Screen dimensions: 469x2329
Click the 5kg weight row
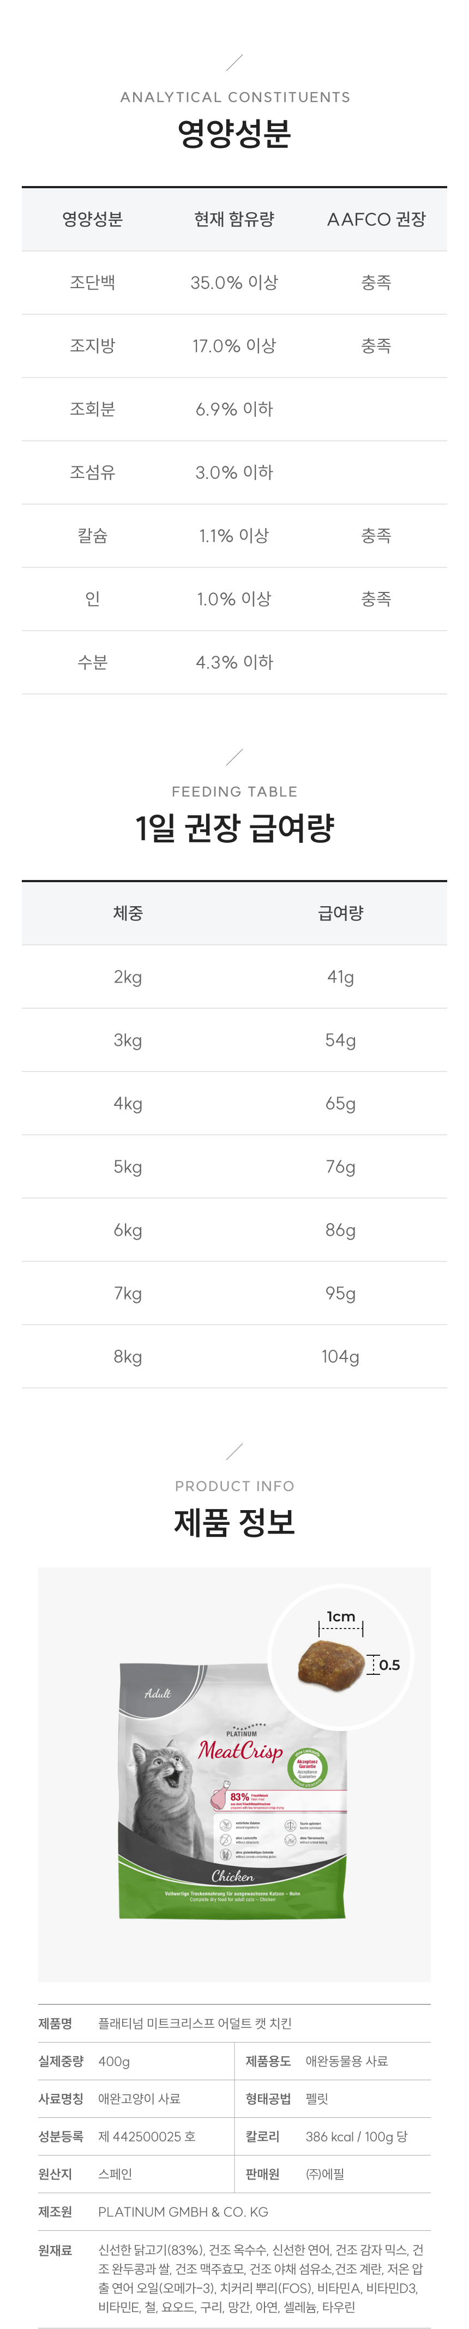(128, 1166)
